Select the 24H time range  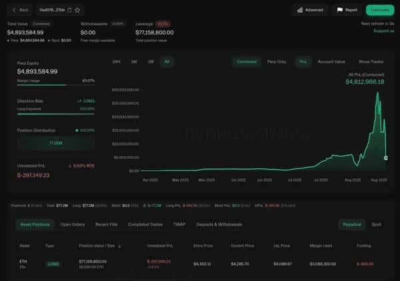click(x=116, y=61)
